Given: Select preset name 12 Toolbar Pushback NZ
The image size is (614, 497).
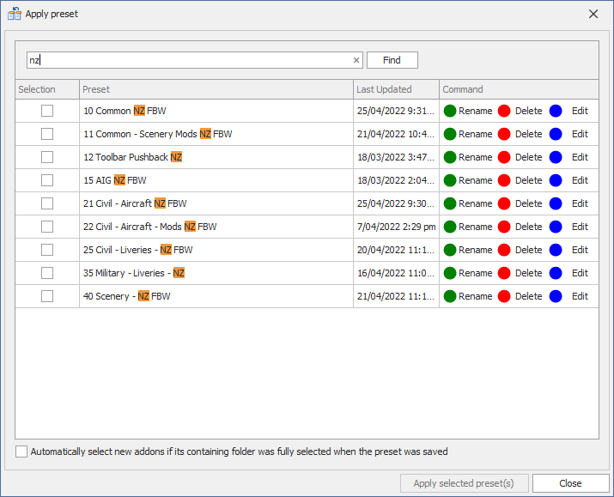Looking at the screenshot, I should tap(133, 157).
